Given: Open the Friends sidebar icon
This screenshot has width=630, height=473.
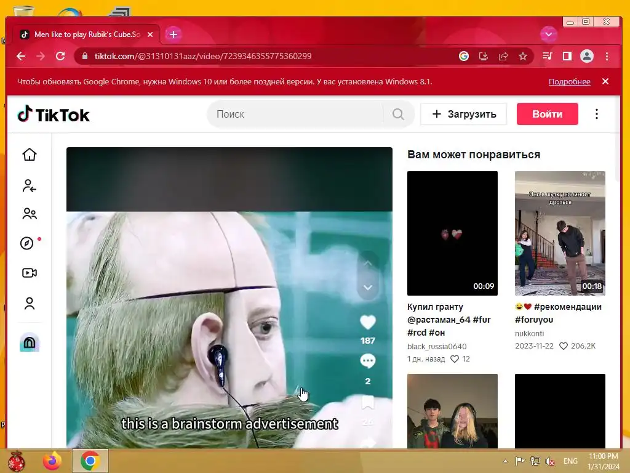Looking at the screenshot, I should coord(30,214).
